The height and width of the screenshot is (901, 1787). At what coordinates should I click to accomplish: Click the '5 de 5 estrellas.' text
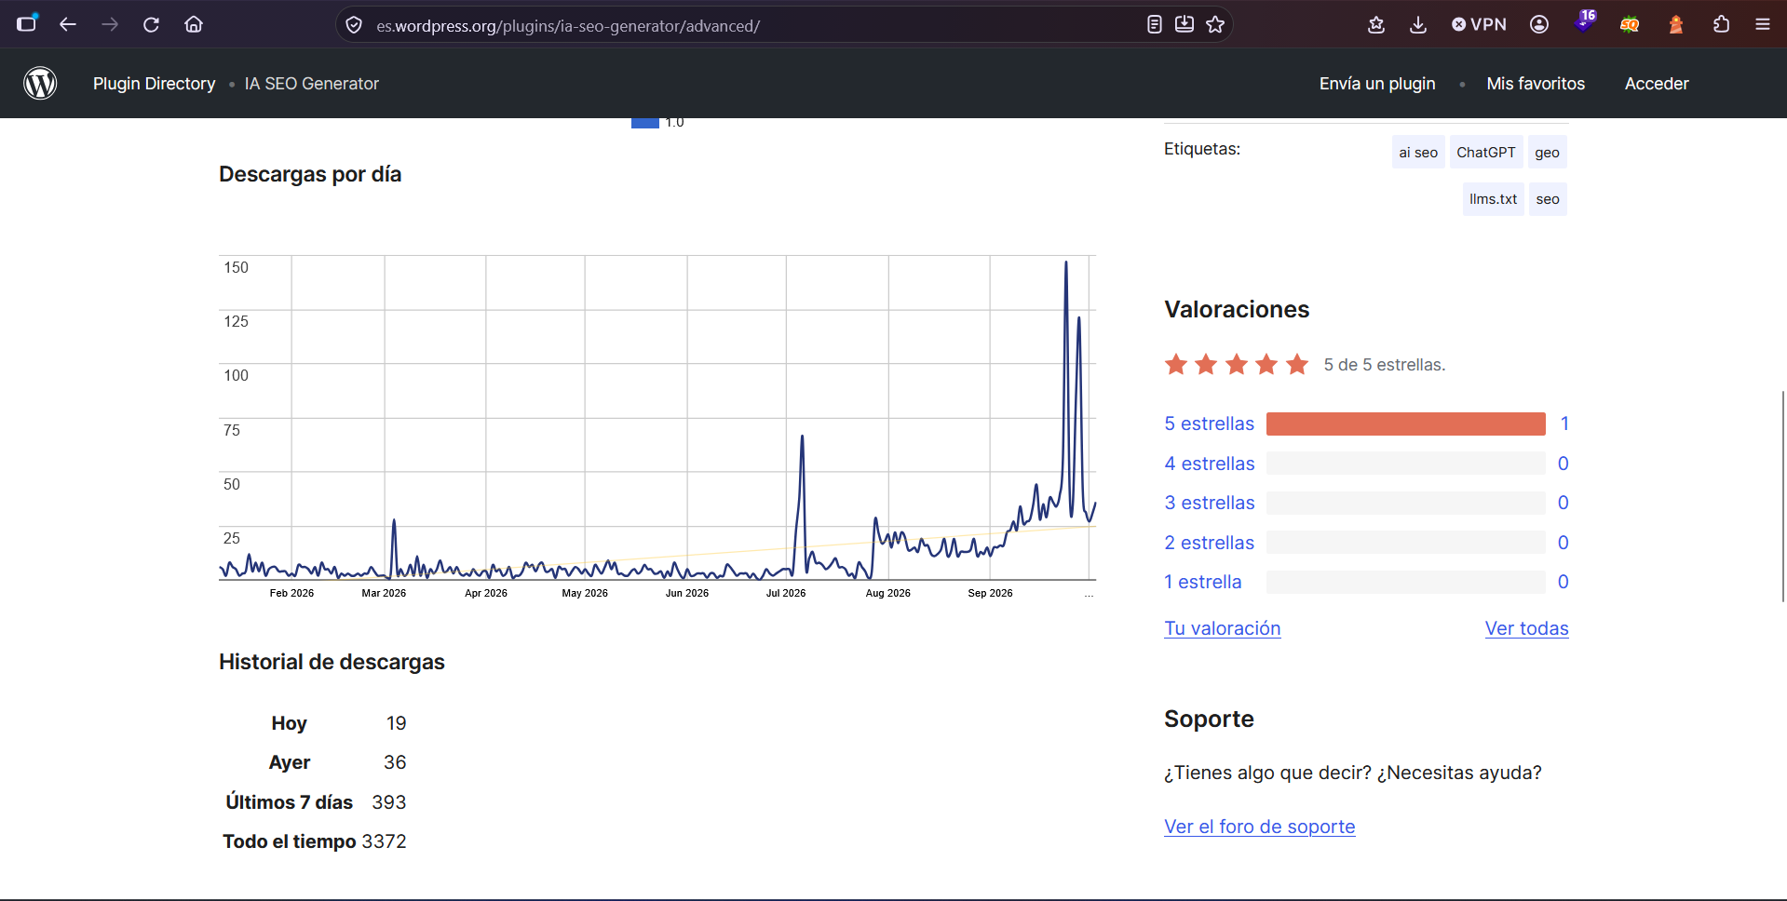[1385, 365]
